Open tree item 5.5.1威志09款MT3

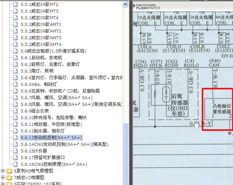40,11
